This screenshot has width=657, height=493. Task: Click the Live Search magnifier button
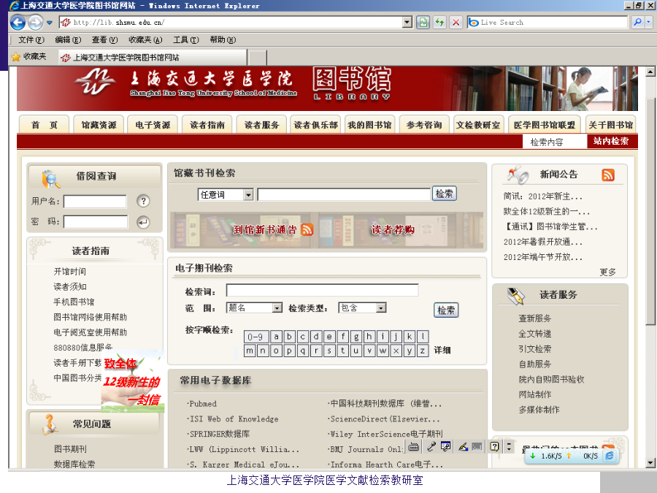(x=637, y=22)
